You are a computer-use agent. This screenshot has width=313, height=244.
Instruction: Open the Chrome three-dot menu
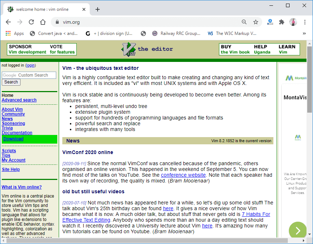(x=305, y=22)
